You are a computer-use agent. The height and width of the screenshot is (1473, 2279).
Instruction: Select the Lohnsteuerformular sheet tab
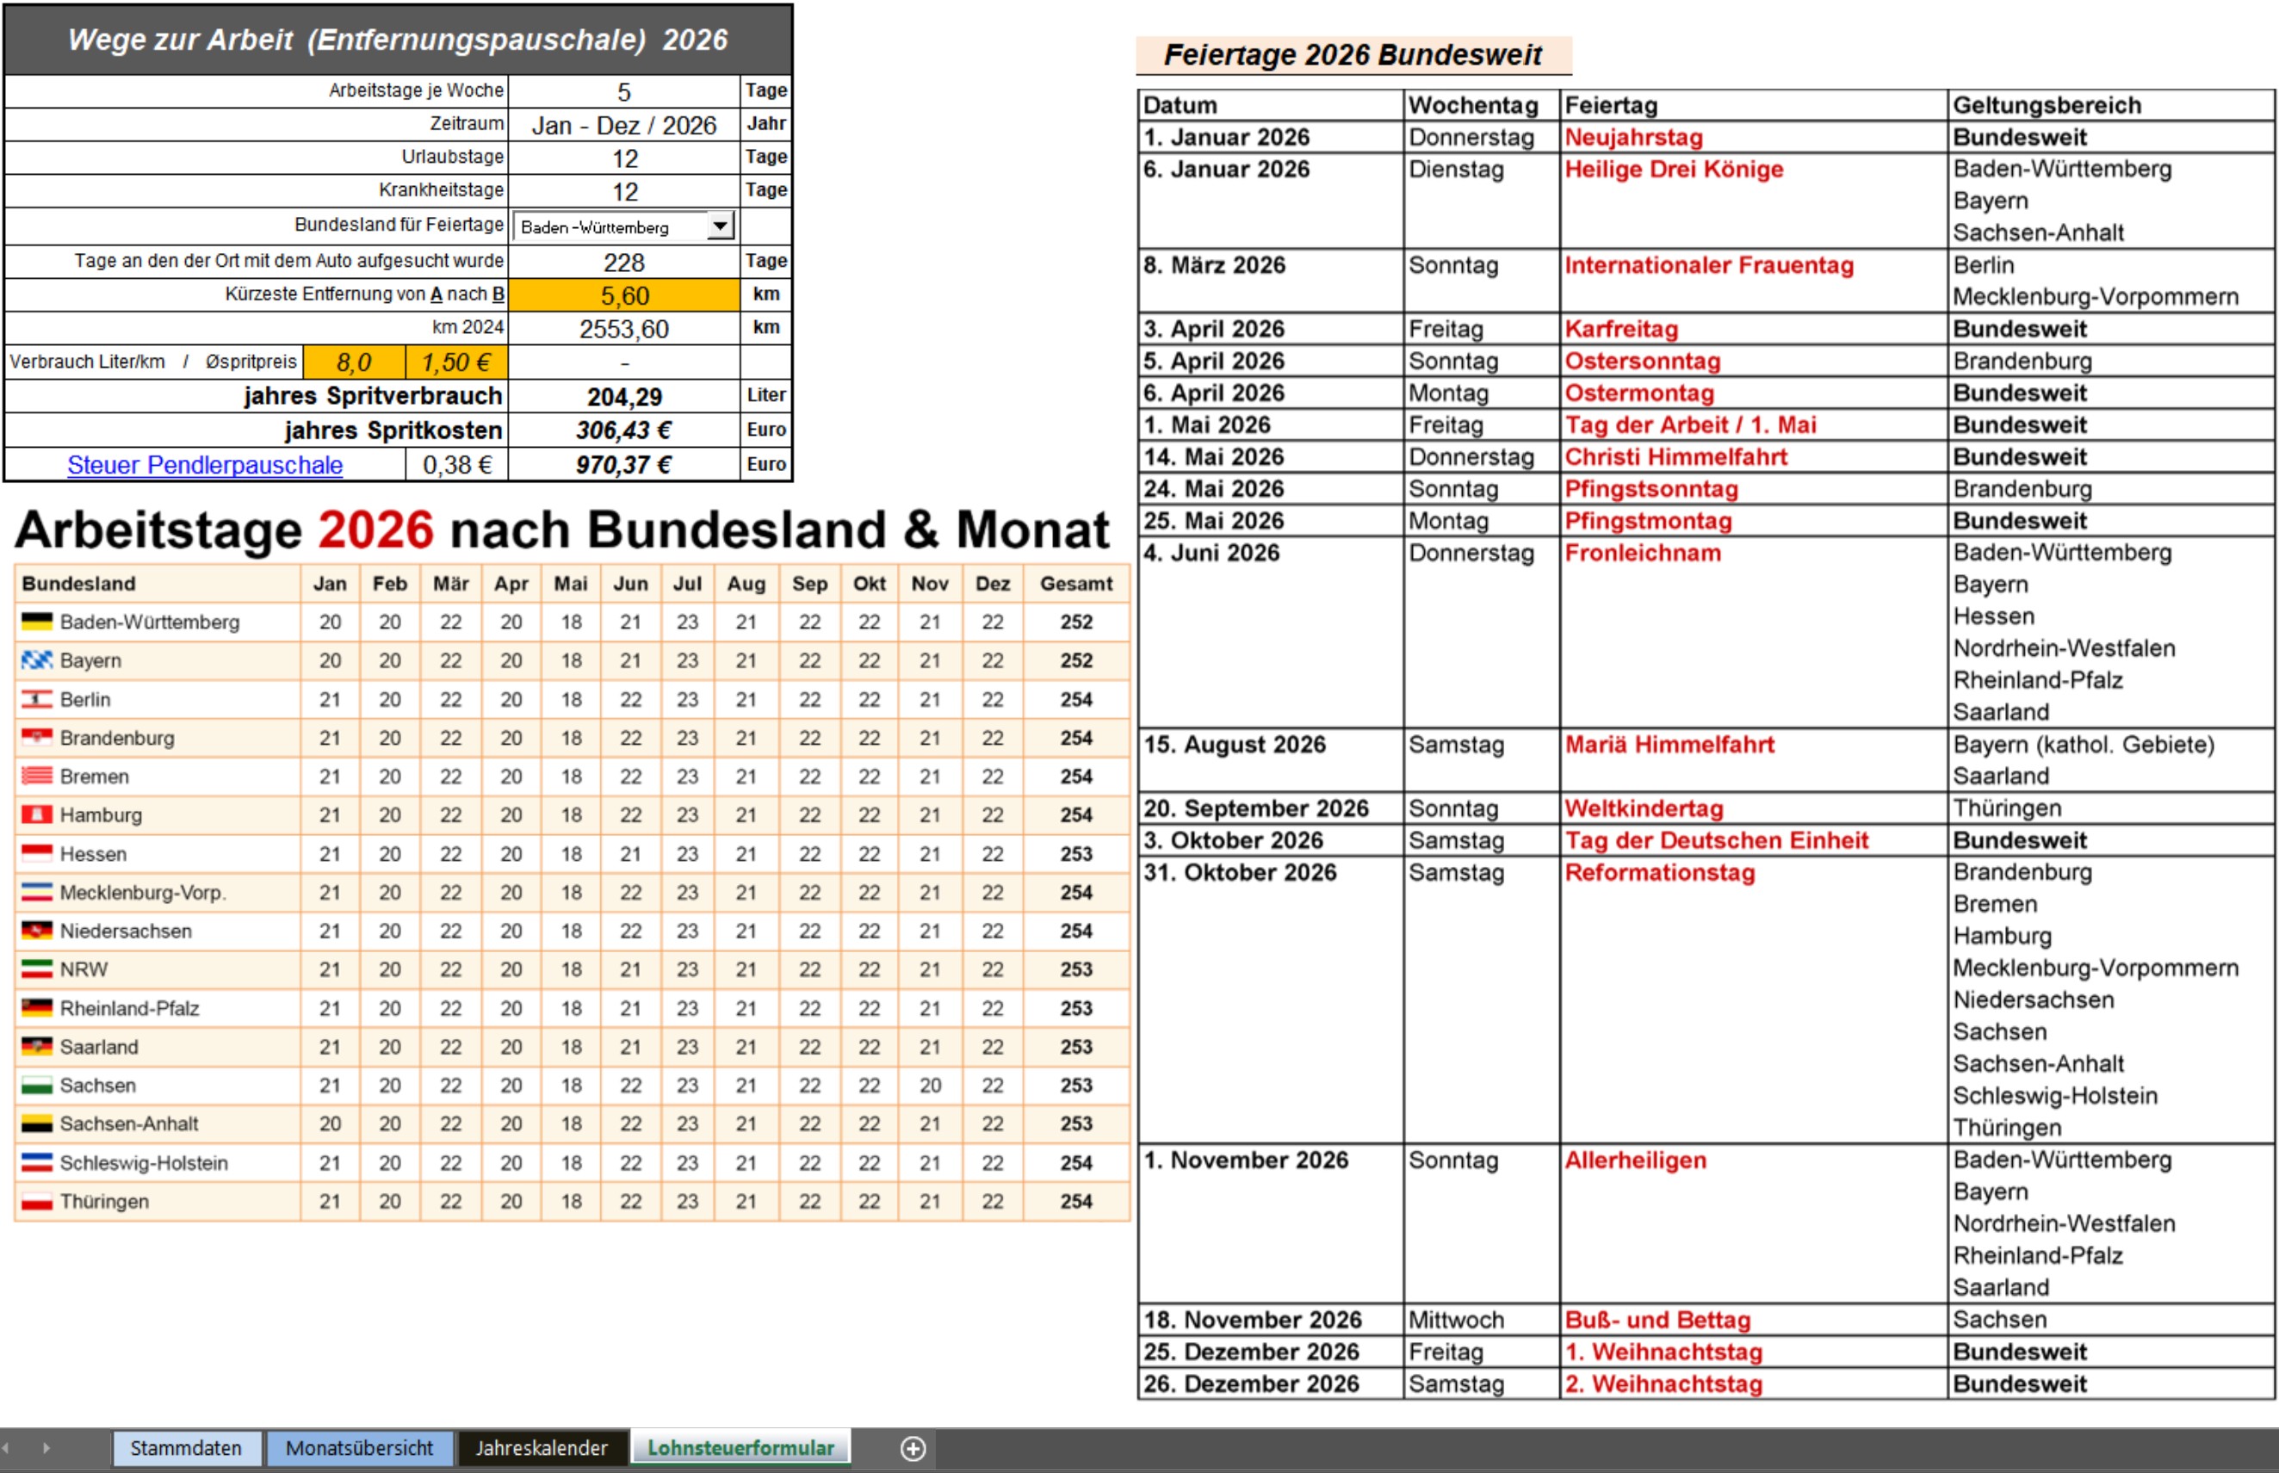[x=740, y=1448]
